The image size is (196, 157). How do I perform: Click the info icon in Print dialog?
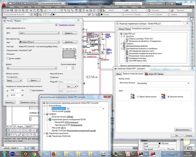click(x=56, y=25)
